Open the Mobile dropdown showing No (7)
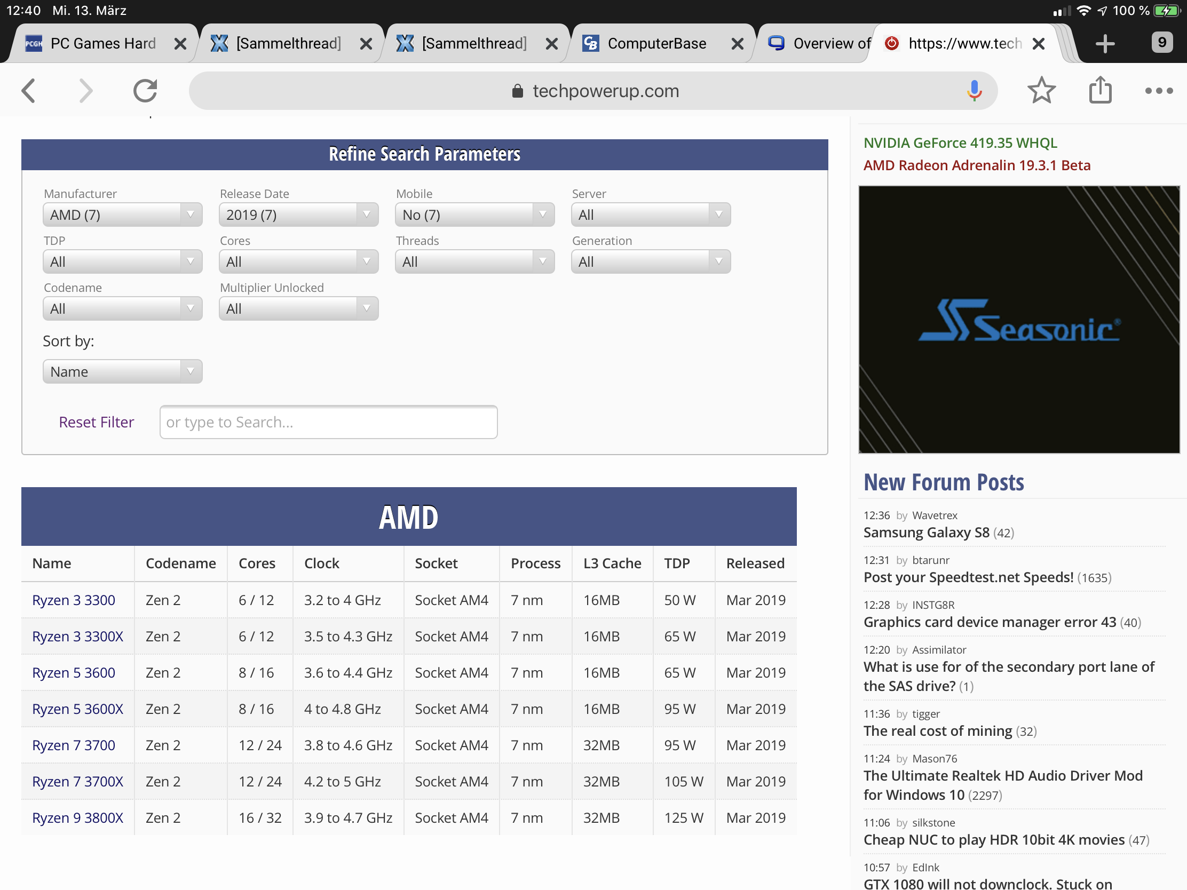This screenshot has height=890, width=1187. (474, 214)
